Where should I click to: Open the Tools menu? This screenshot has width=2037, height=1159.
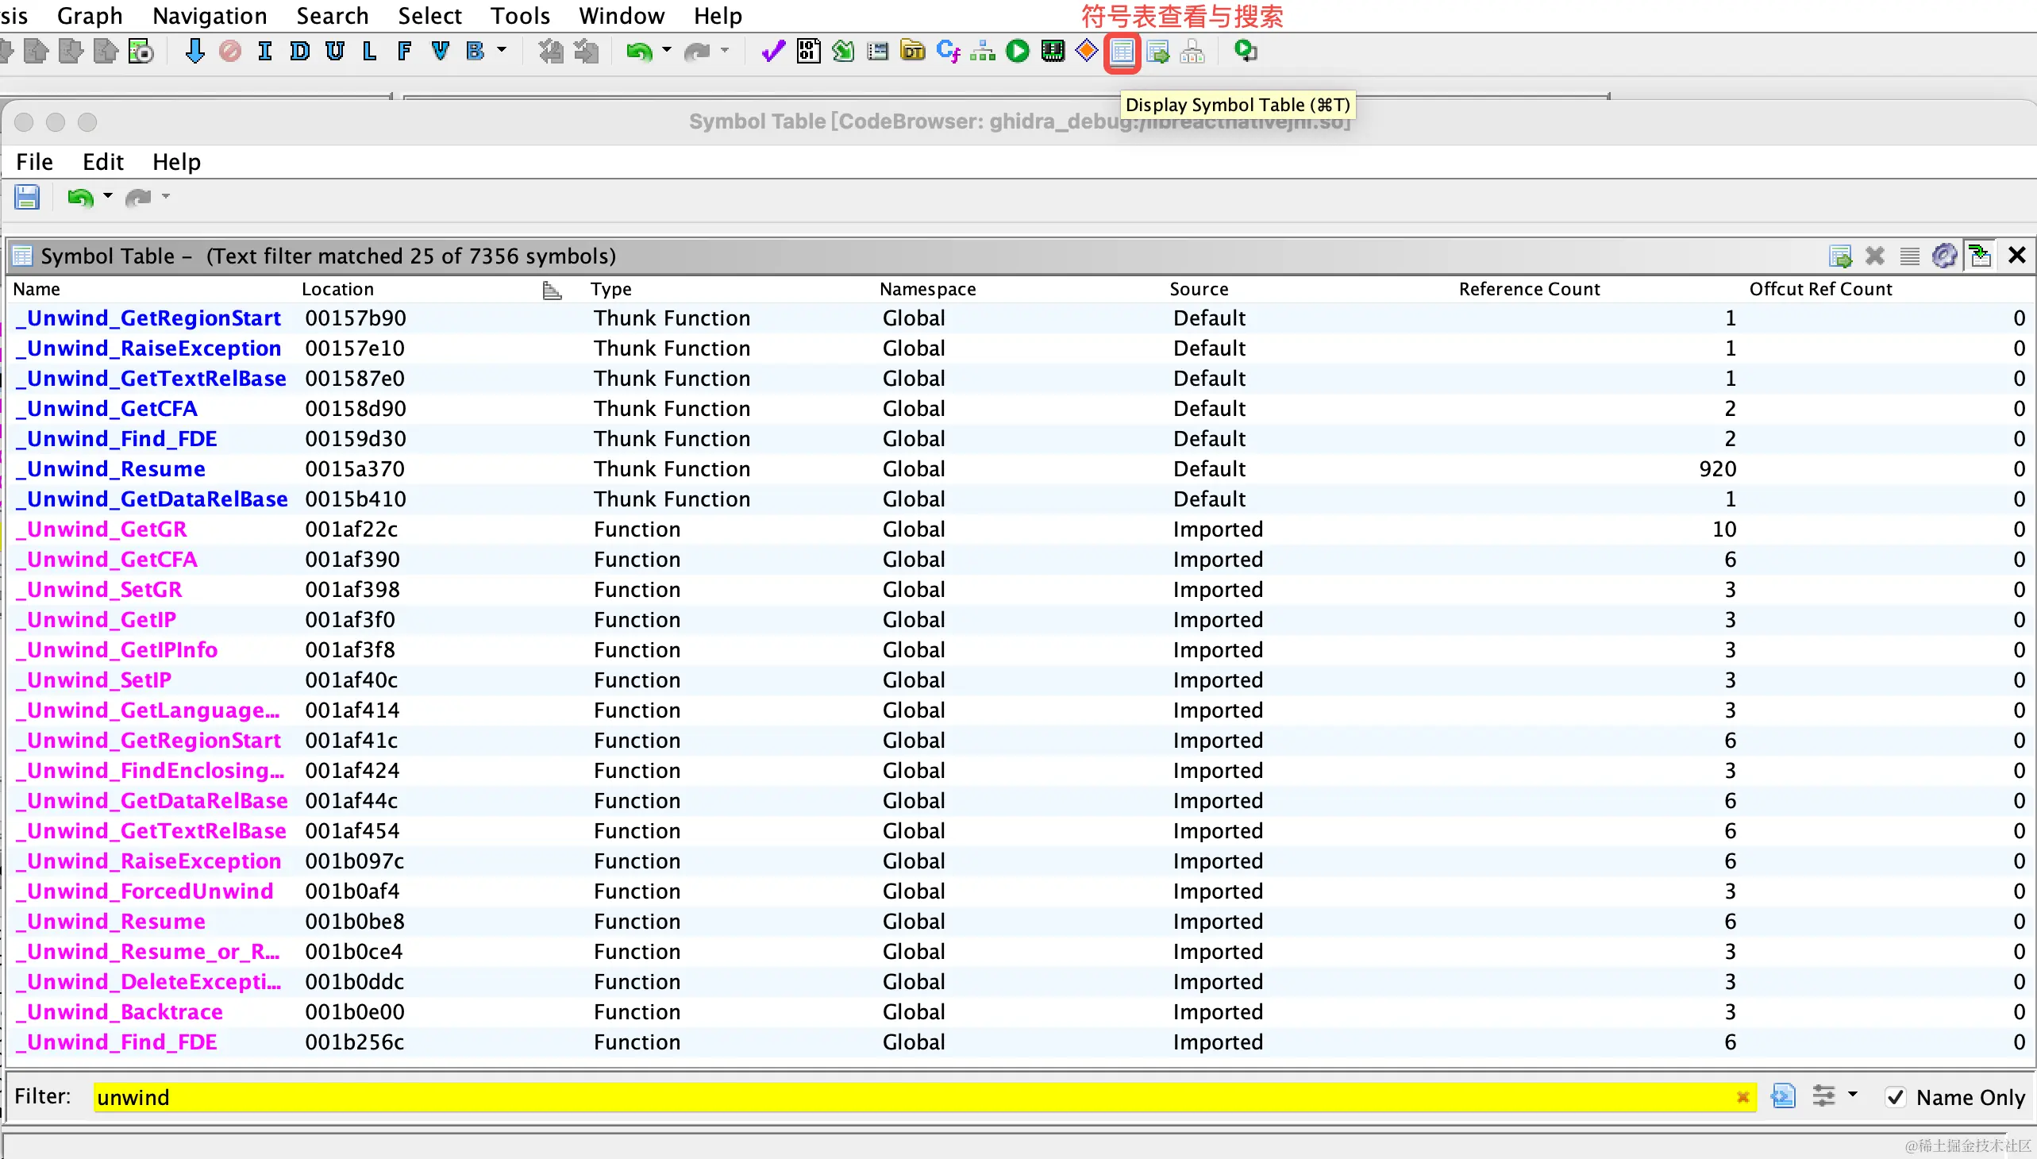520,16
